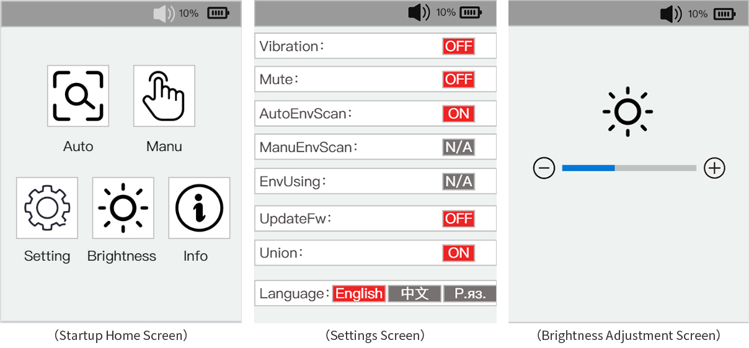Turn off the Union ON toggle

coord(458,253)
